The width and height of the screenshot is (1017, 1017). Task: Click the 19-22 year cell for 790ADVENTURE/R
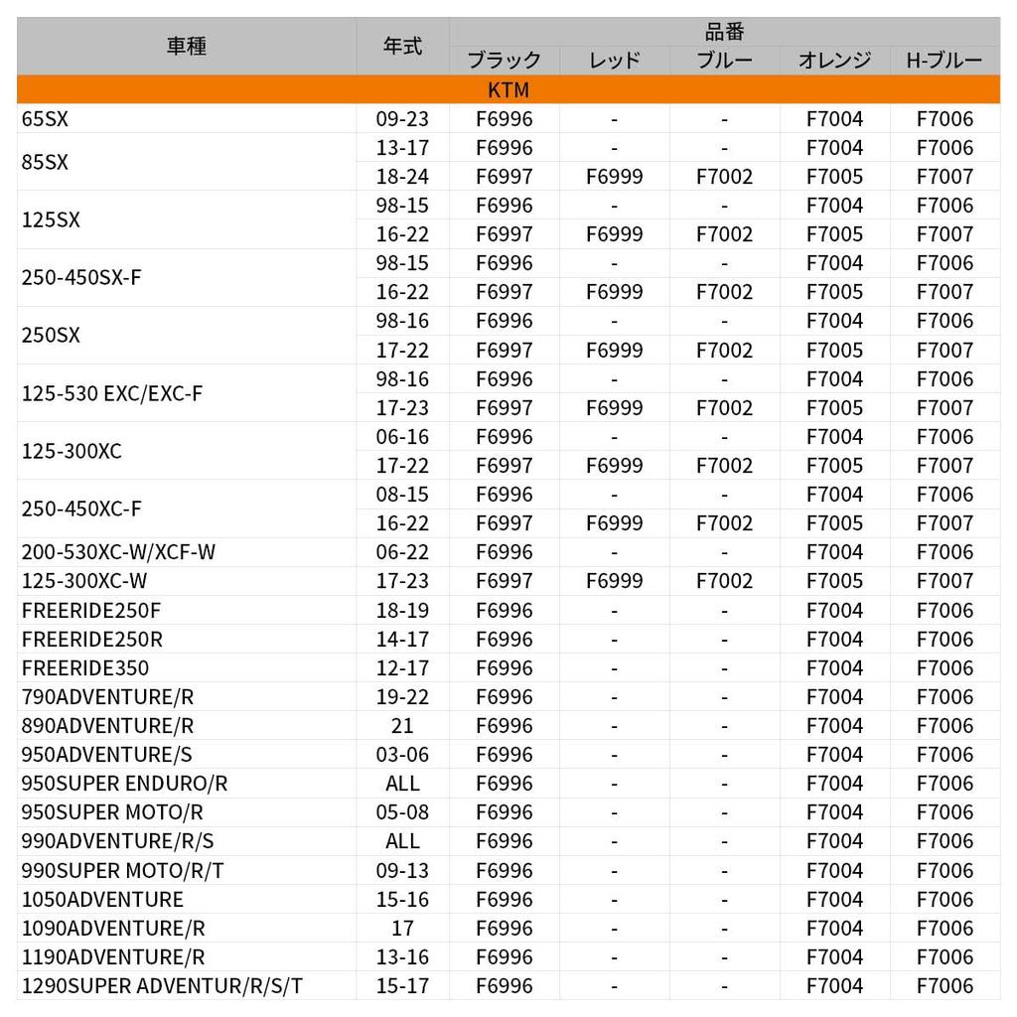(x=402, y=696)
